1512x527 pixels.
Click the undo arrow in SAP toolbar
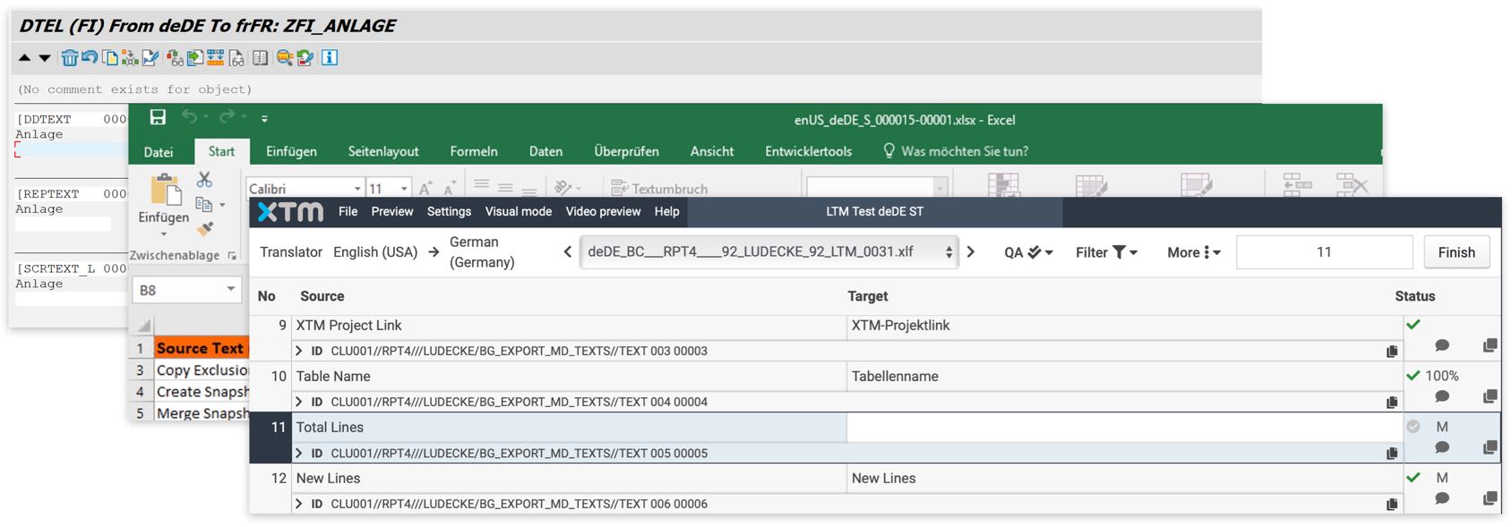pos(90,58)
